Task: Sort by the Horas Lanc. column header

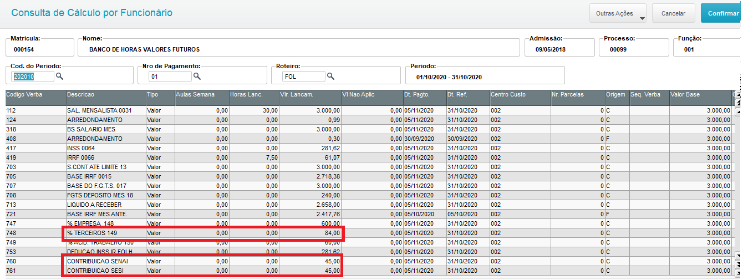Action: pyautogui.click(x=254, y=98)
